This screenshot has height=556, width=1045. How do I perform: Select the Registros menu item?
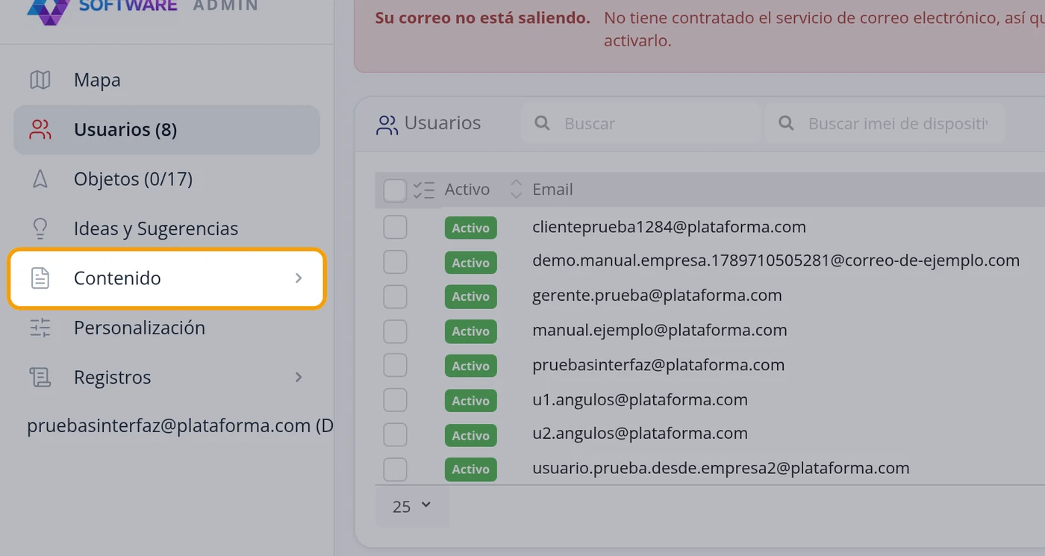coord(166,377)
